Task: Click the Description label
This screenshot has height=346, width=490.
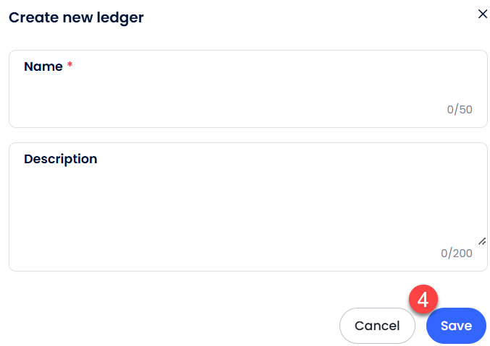Action: click(61, 159)
